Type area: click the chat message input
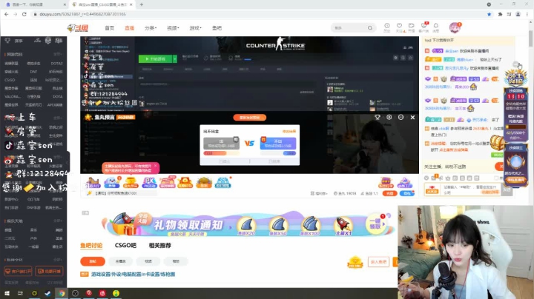The height and width of the screenshot is (299, 534). pyautogui.click(x=472, y=189)
